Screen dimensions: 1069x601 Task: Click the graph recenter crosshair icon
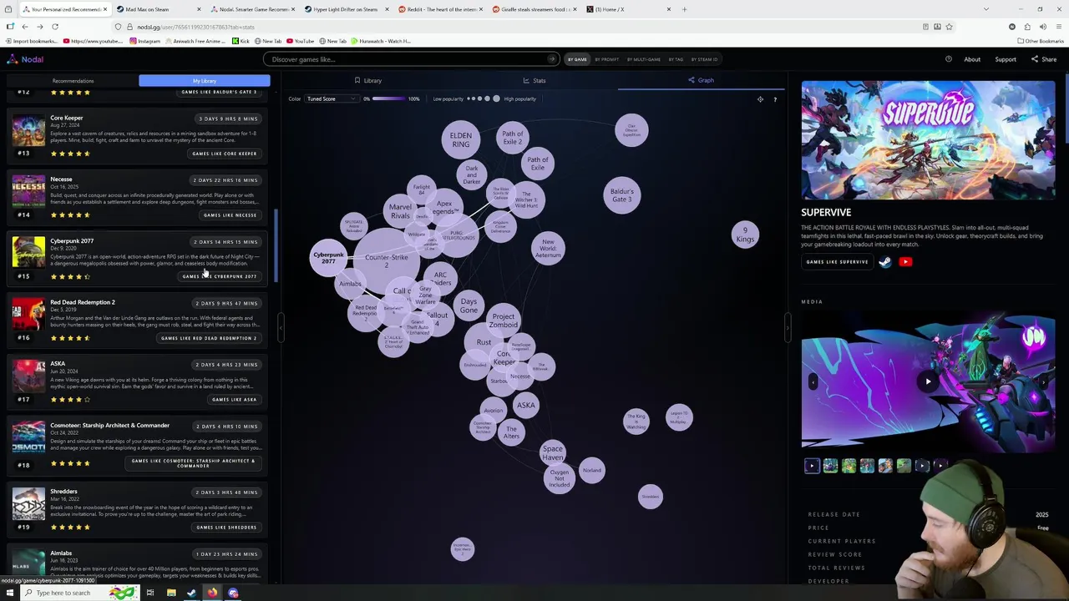[x=760, y=99]
